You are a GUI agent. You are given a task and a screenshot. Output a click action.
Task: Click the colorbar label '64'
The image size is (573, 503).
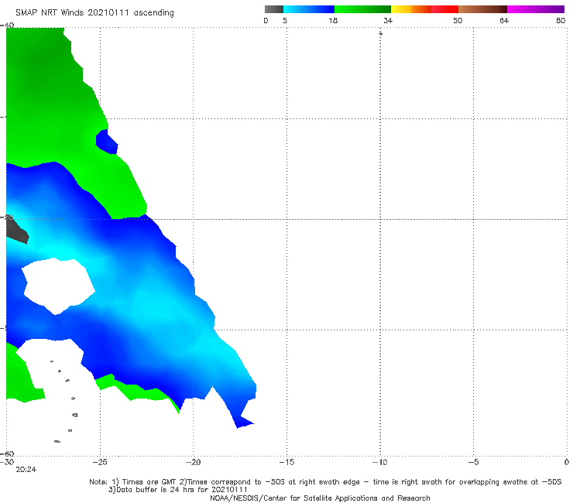click(504, 20)
